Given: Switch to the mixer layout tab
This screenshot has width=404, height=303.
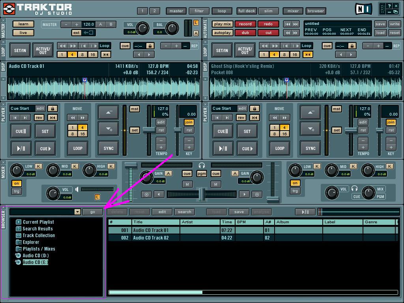Looking at the screenshot, I should click(x=293, y=11).
